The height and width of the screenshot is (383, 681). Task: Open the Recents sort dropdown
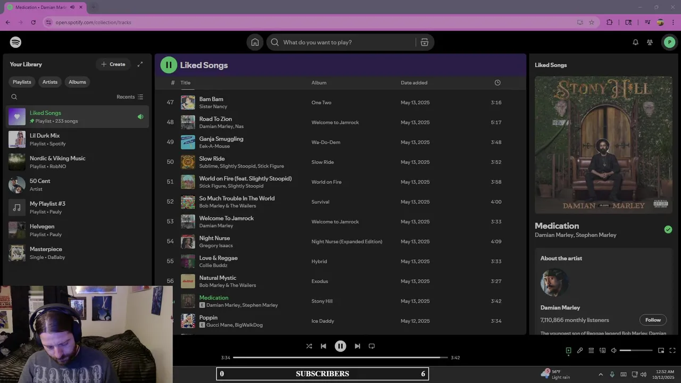point(130,97)
